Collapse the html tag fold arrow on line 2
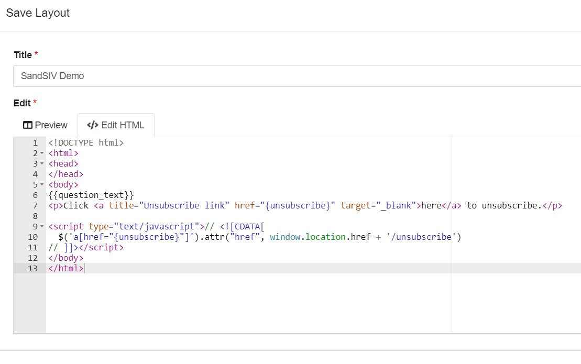The width and height of the screenshot is (581, 364). 42,153
